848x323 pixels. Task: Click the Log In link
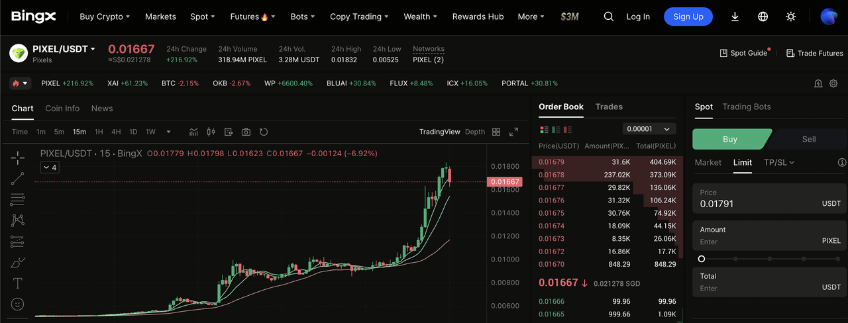pyautogui.click(x=638, y=17)
